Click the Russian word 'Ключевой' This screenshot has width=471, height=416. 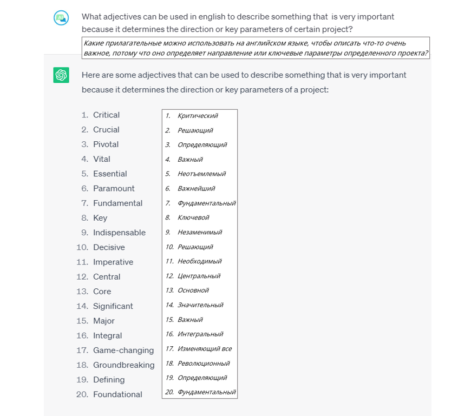coord(193,217)
